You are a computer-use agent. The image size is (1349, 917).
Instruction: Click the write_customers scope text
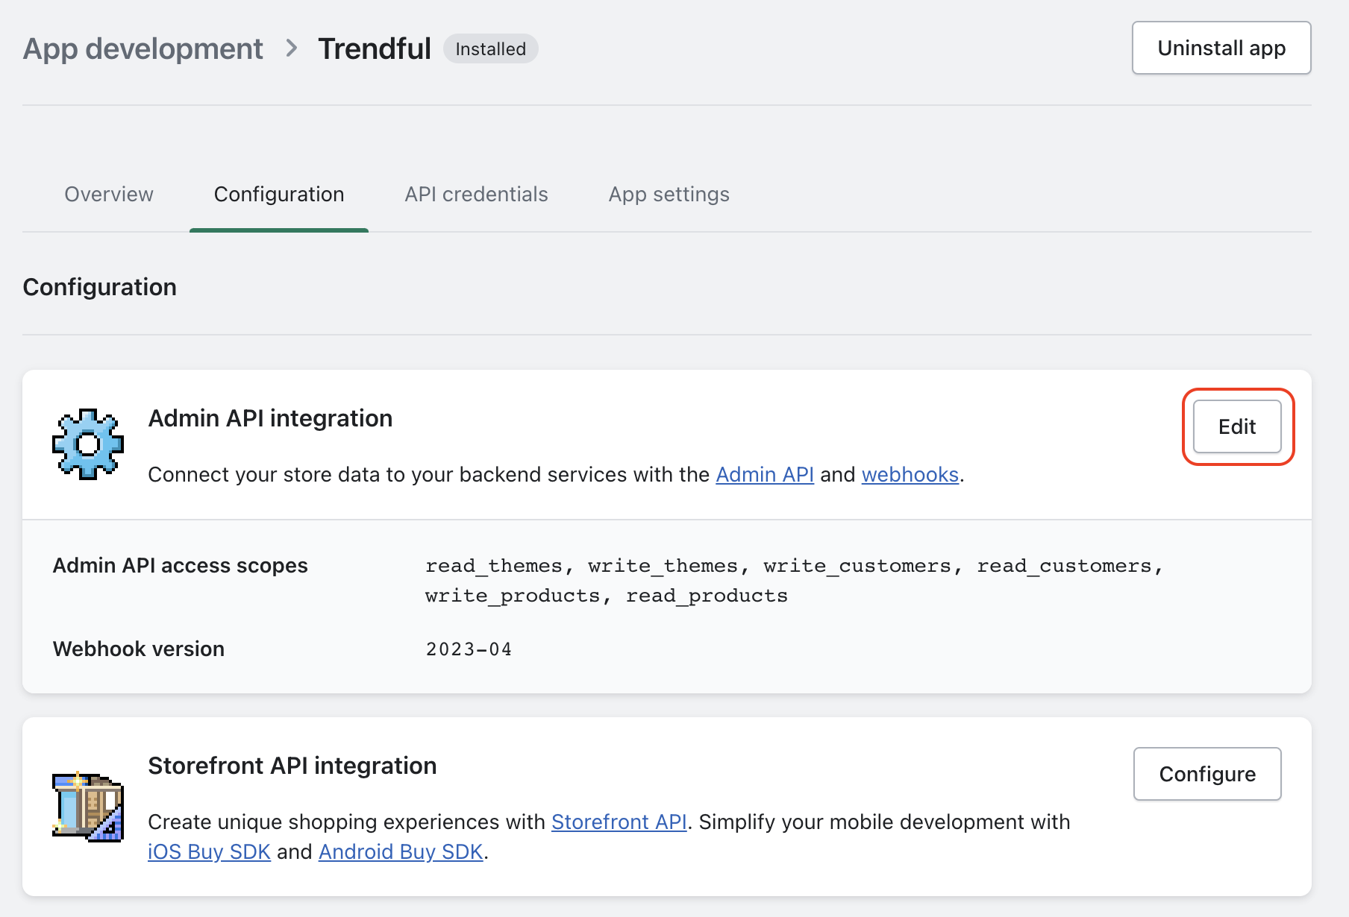(857, 567)
